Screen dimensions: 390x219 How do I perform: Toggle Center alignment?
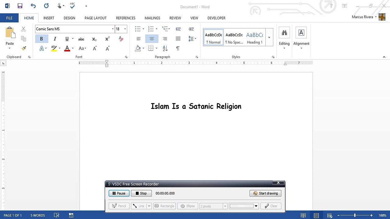point(152,39)
